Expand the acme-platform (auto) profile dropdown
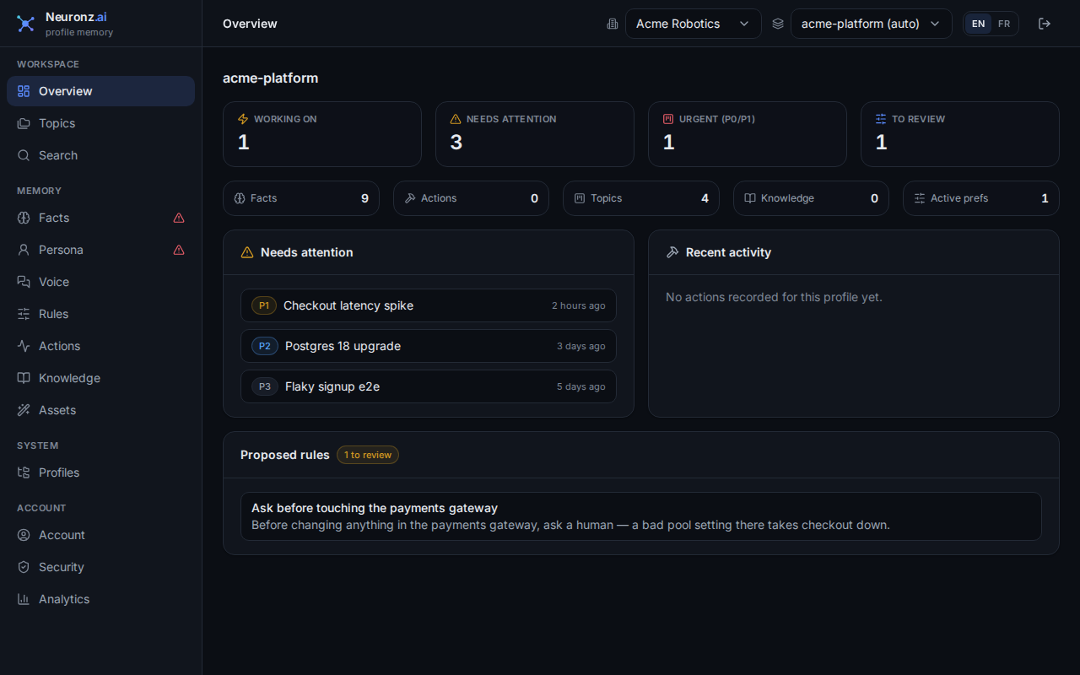Image resolution: width=1080 pixels, height=675 pixels. tap(871, 24)
